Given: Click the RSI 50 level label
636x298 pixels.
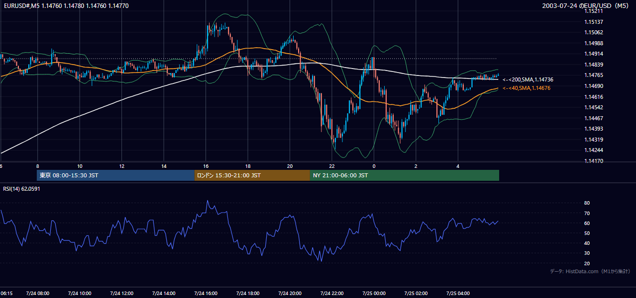Looking at the screenshot, I should click(x=587, y=233).
